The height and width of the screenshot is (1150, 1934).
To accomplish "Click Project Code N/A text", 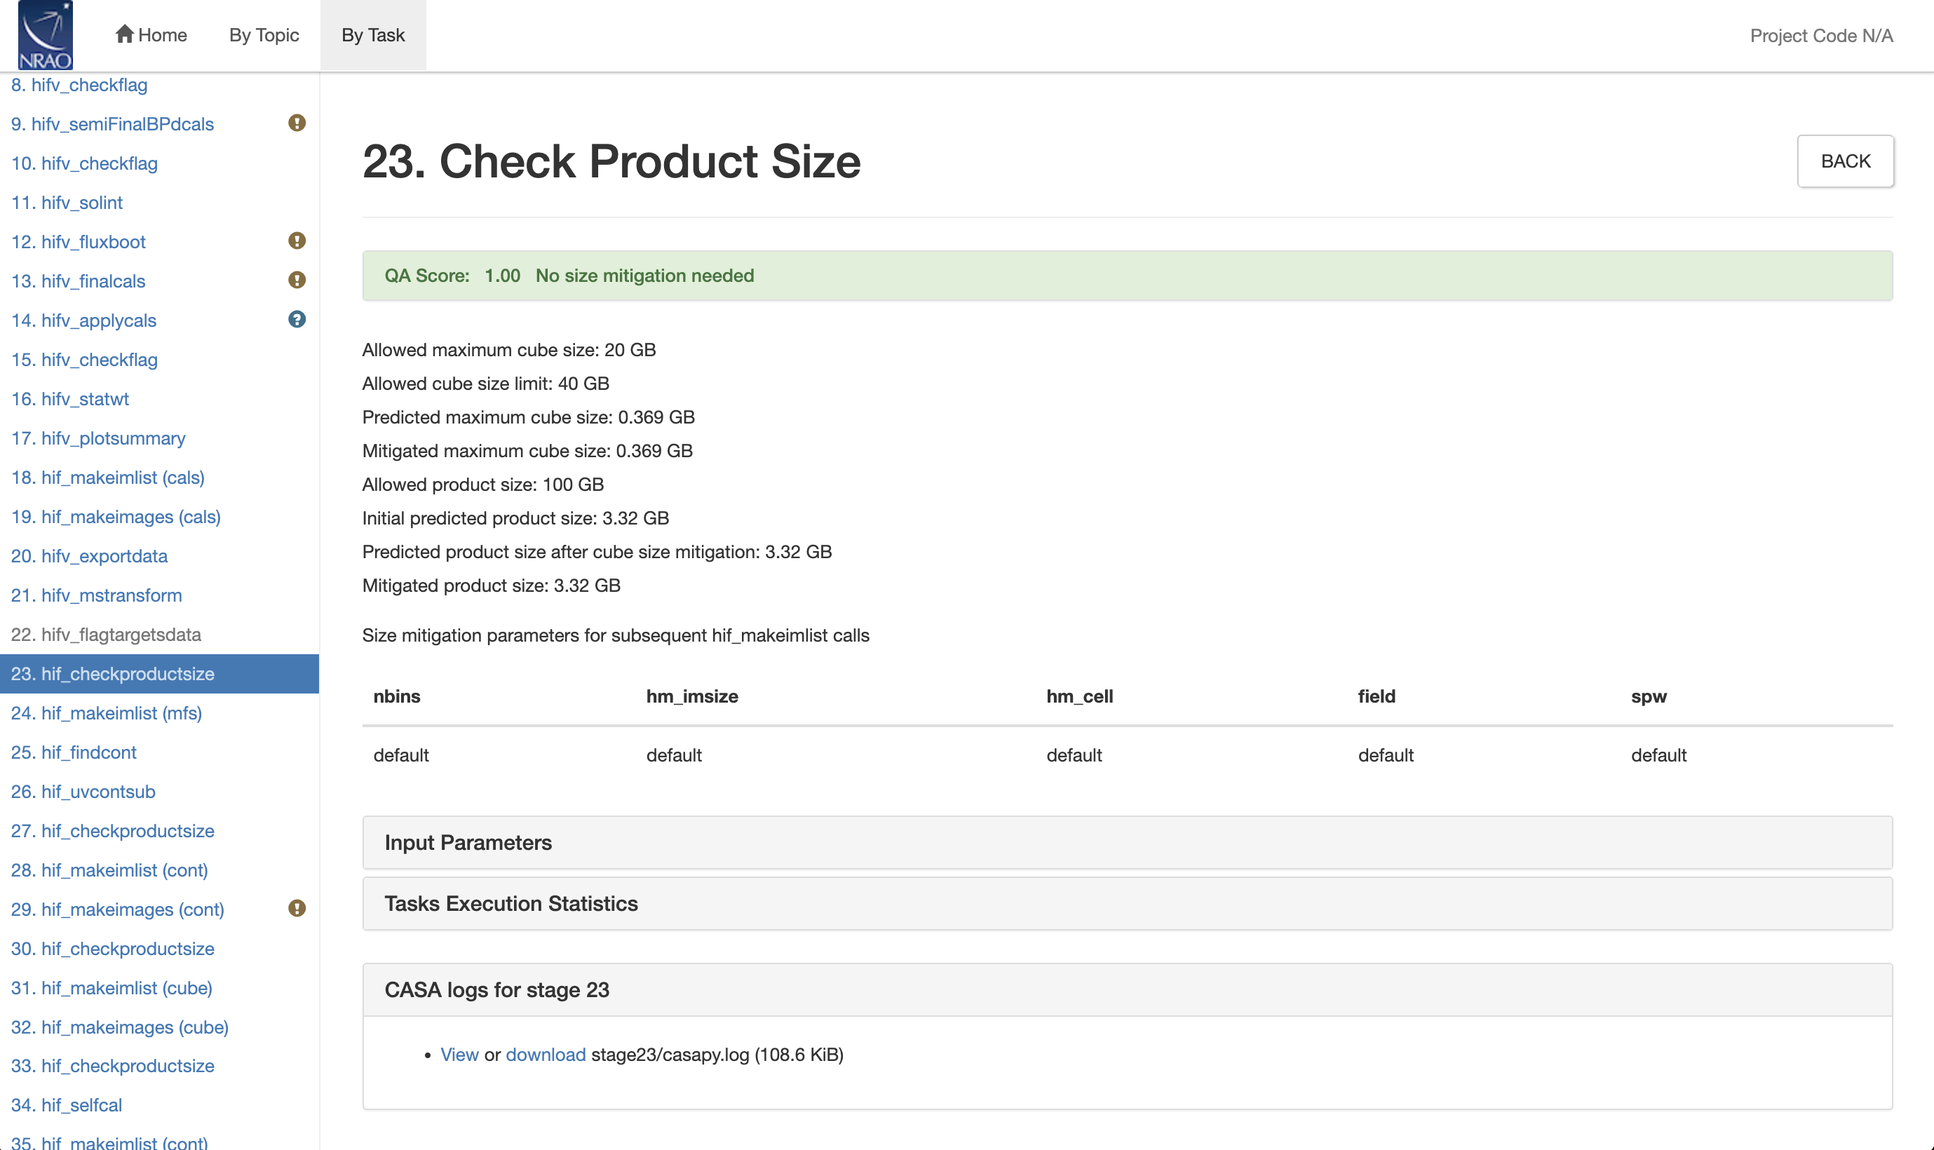I will coord(1821,36).
